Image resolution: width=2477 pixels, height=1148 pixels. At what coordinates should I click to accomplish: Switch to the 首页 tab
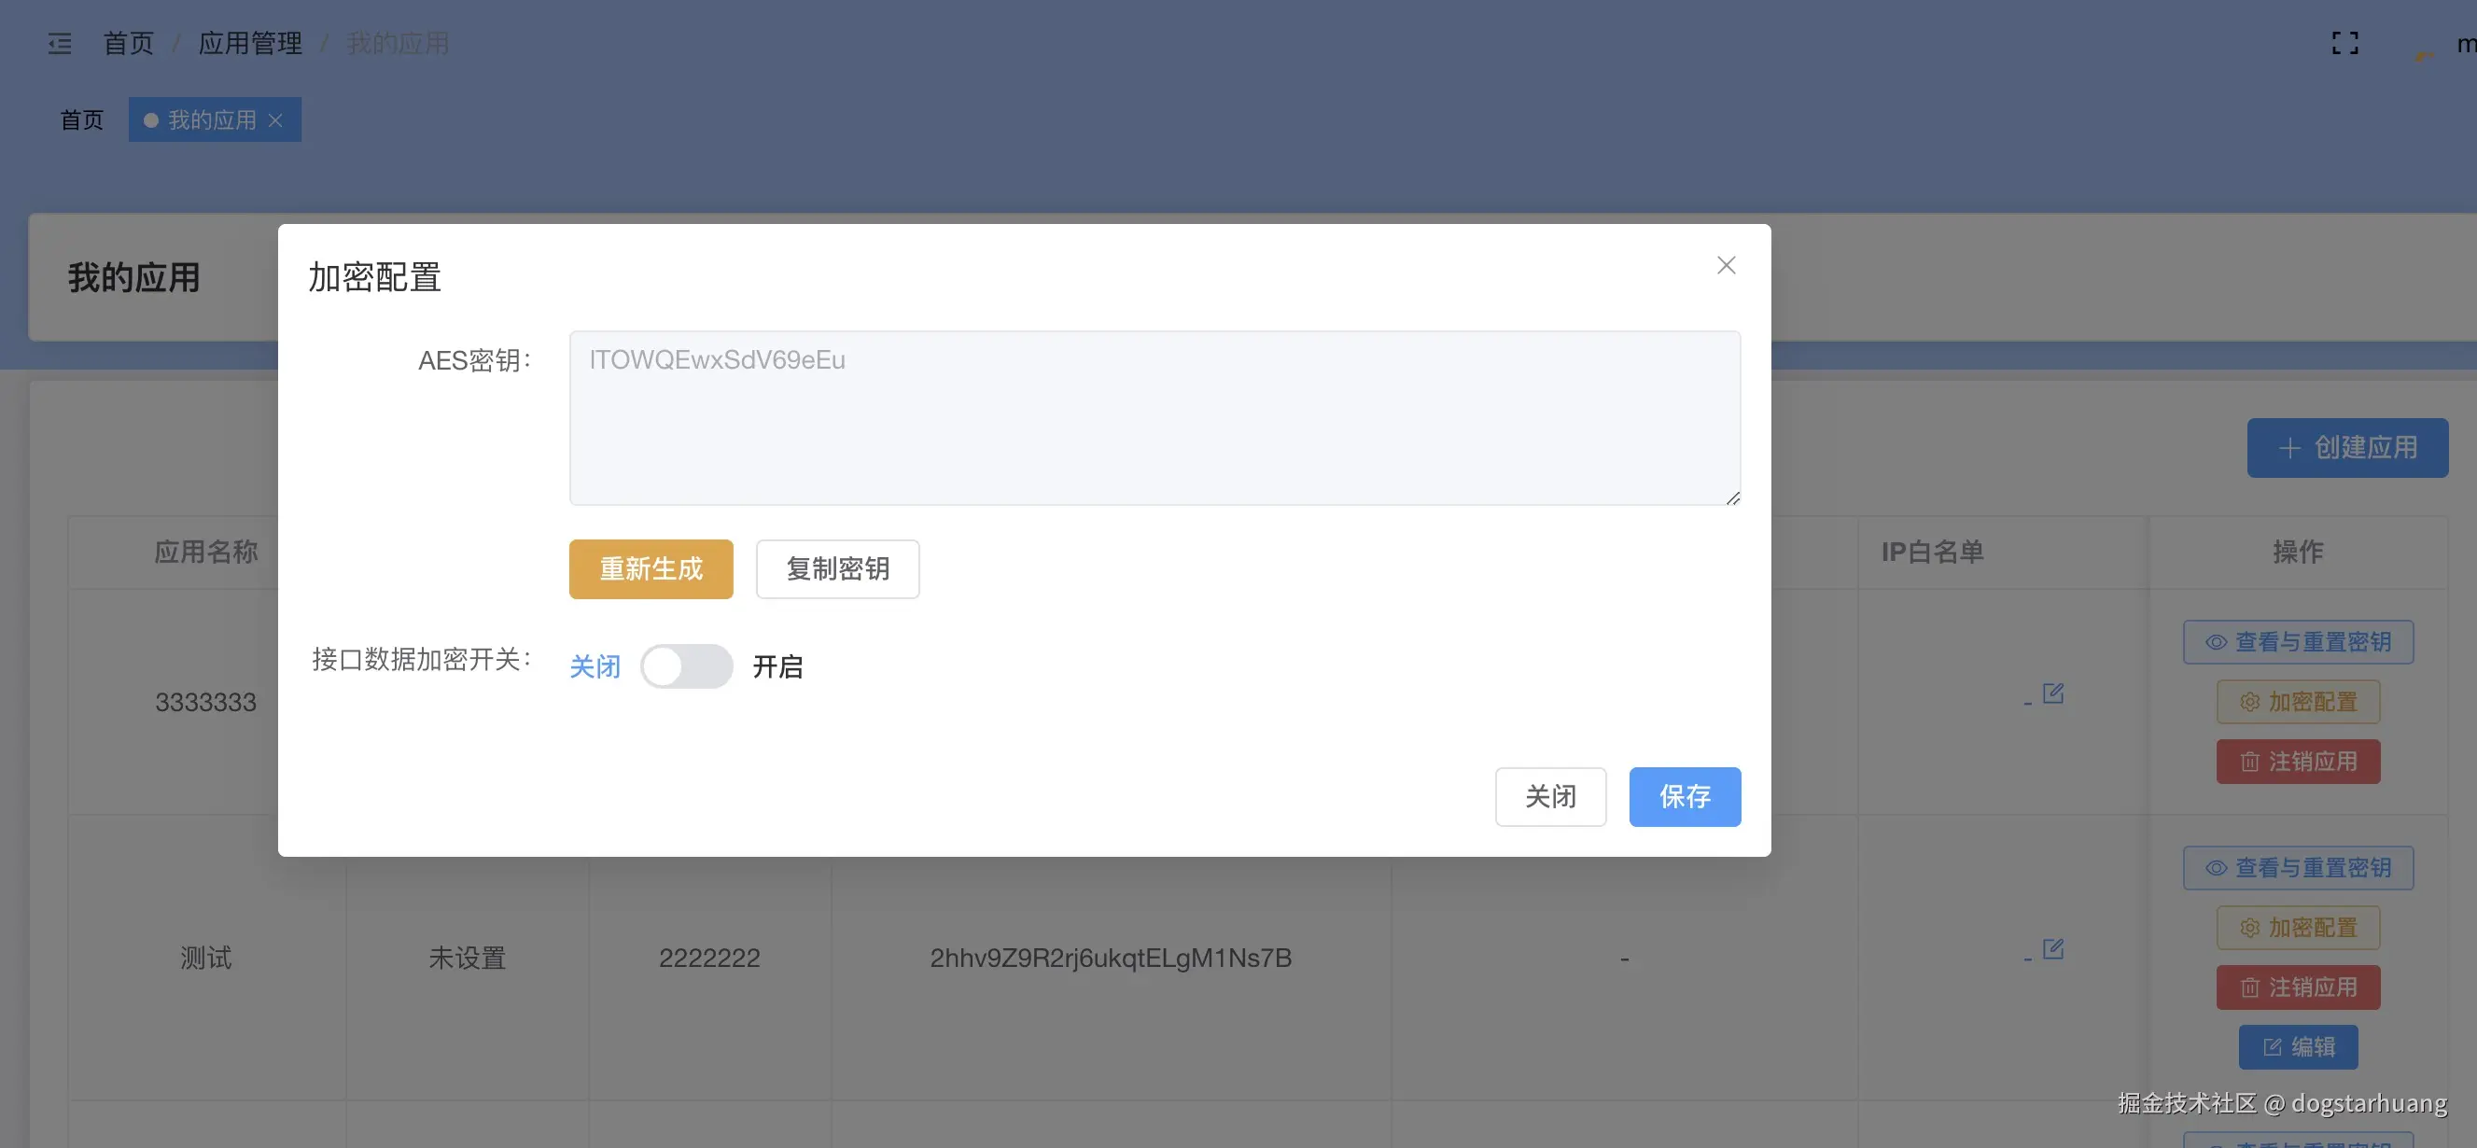(x=82, y=120)
